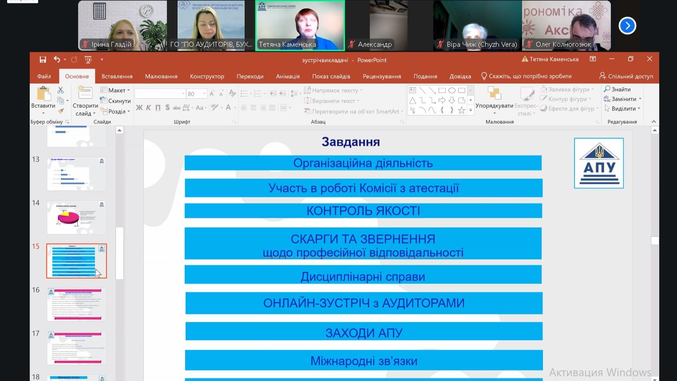Toggle underline formatting (П)
Screen dimensions: 677x381
(158, 107)
